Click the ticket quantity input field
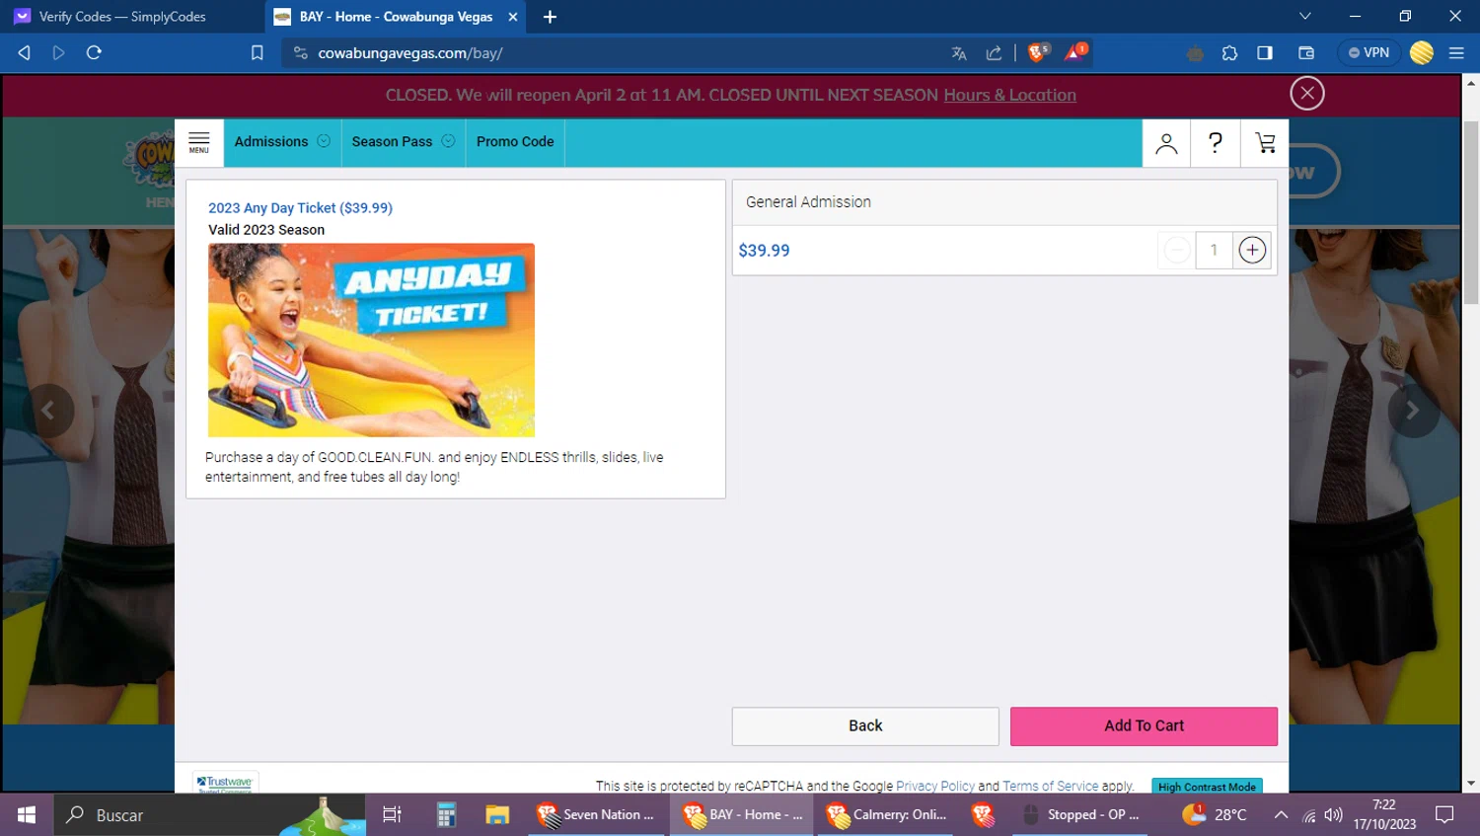Image resolution: width=1480 pixels, height=836 pixels. click(1214, 251)
